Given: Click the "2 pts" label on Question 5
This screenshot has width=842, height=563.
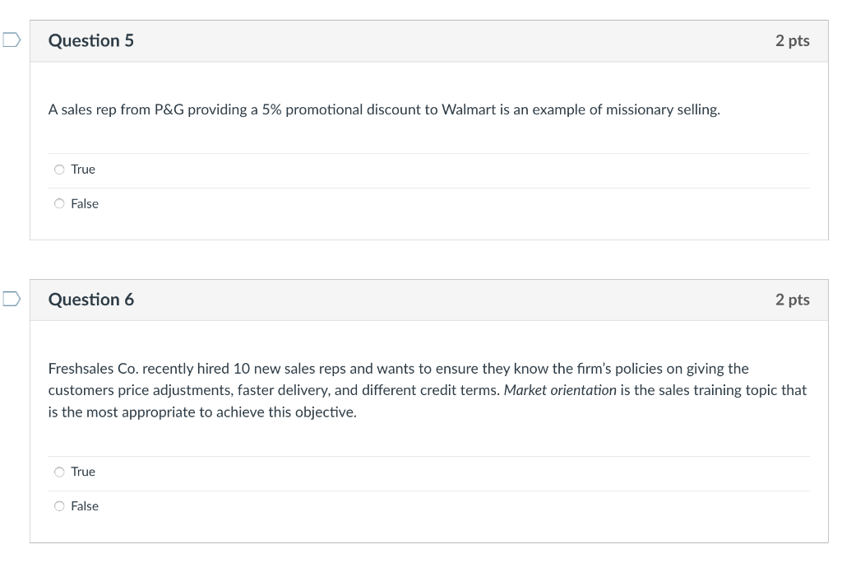Looking at the screenshot, I should 793,40.
